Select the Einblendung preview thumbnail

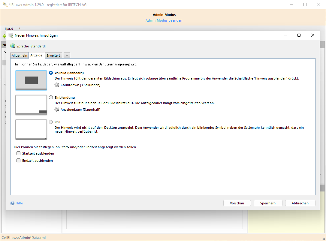click(x=31, y=105)
